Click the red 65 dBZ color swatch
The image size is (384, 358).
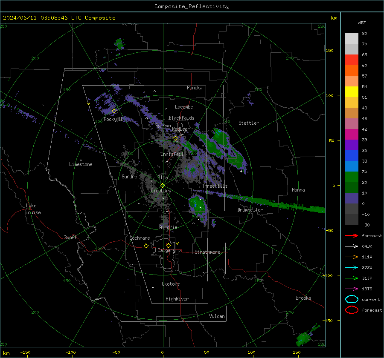(352, 60)
